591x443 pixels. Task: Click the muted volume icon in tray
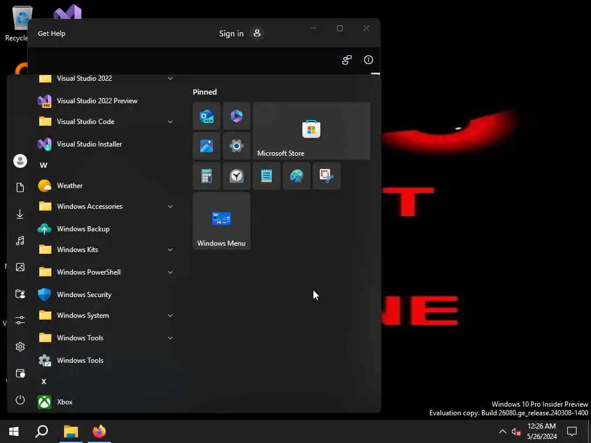[x=516, y=431]
